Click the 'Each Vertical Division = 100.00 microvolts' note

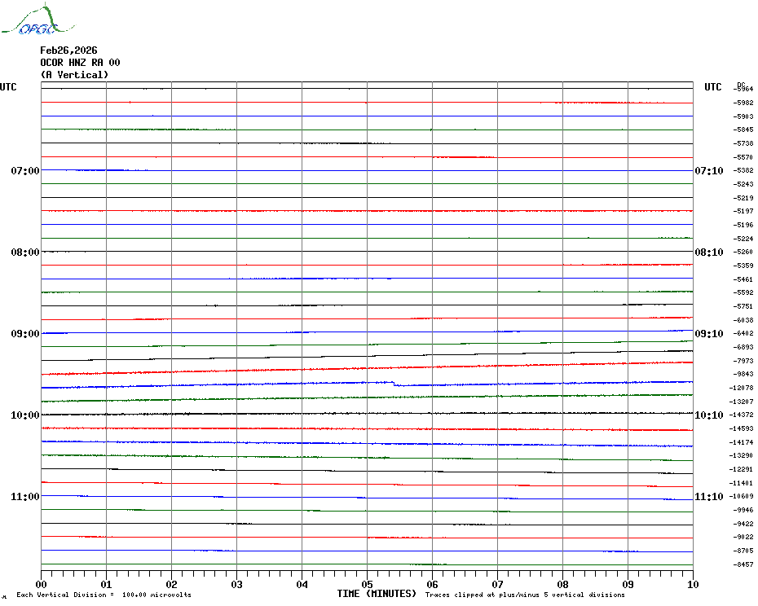[104, 595]
